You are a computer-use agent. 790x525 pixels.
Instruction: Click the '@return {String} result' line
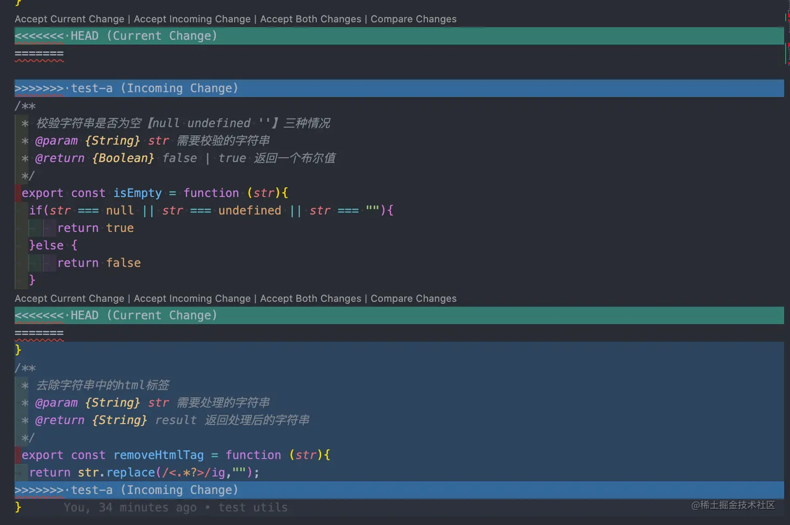click(166, 420)
